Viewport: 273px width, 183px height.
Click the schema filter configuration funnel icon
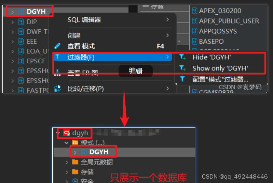tap(182, 79)
